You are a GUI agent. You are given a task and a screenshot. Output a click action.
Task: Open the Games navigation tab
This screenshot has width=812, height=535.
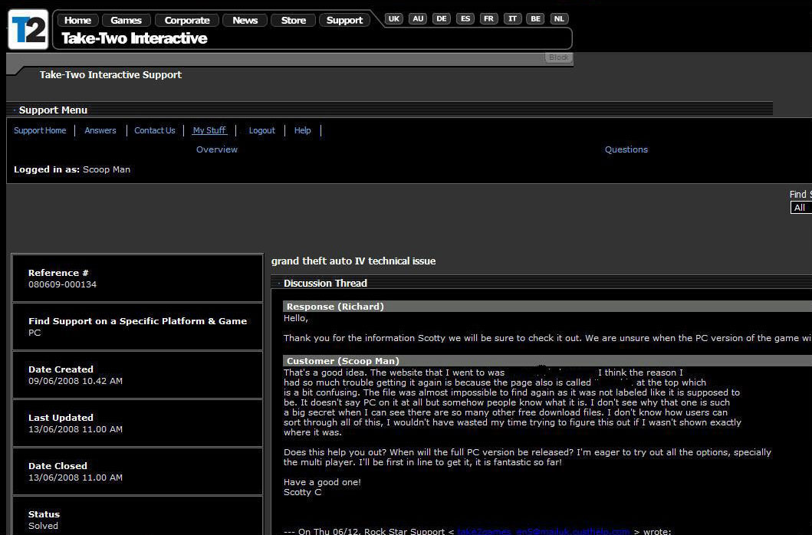coord(126,20)
